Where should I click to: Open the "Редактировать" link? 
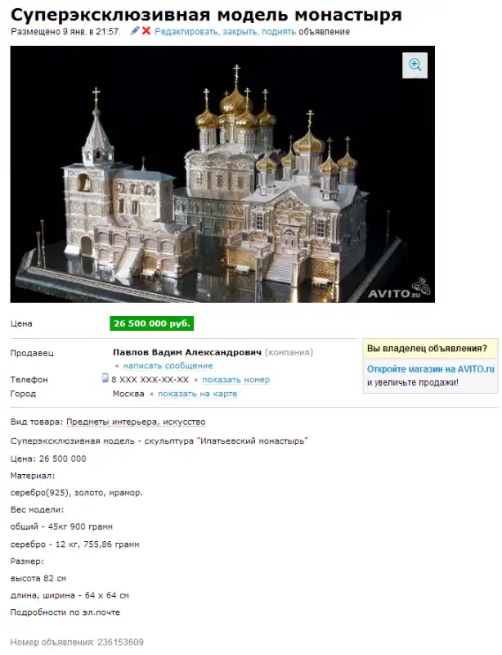coord(186,32)
